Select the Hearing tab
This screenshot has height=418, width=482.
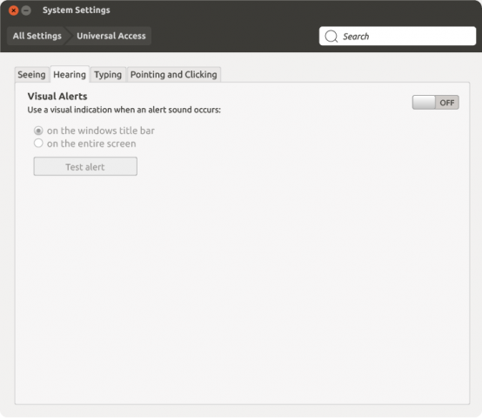point(70,74)
